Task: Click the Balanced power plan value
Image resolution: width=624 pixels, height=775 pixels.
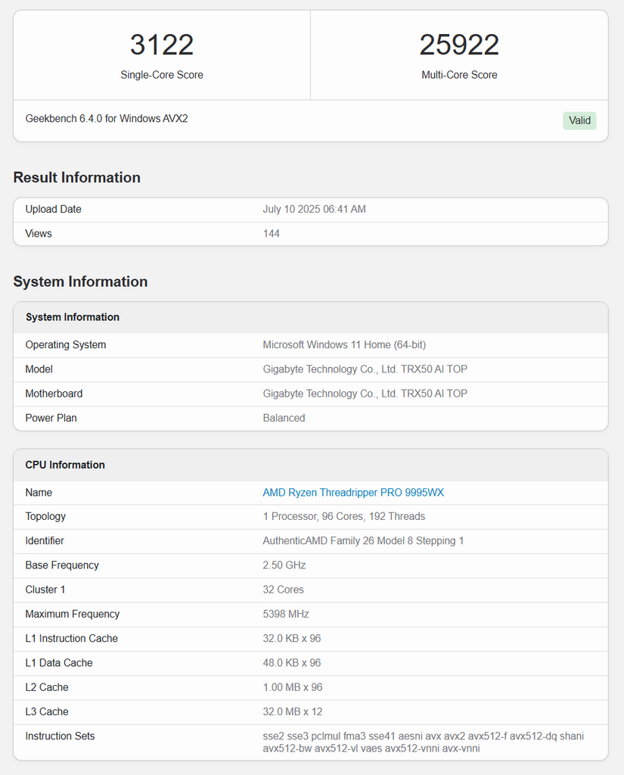Action: coord(284,419)
